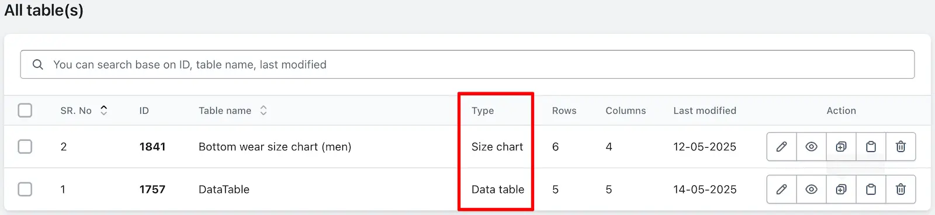Image resolution: width=935 pixels, height=215 pixels.
Task: Tick the select-all checkbox in header
Action: (25, 110)
